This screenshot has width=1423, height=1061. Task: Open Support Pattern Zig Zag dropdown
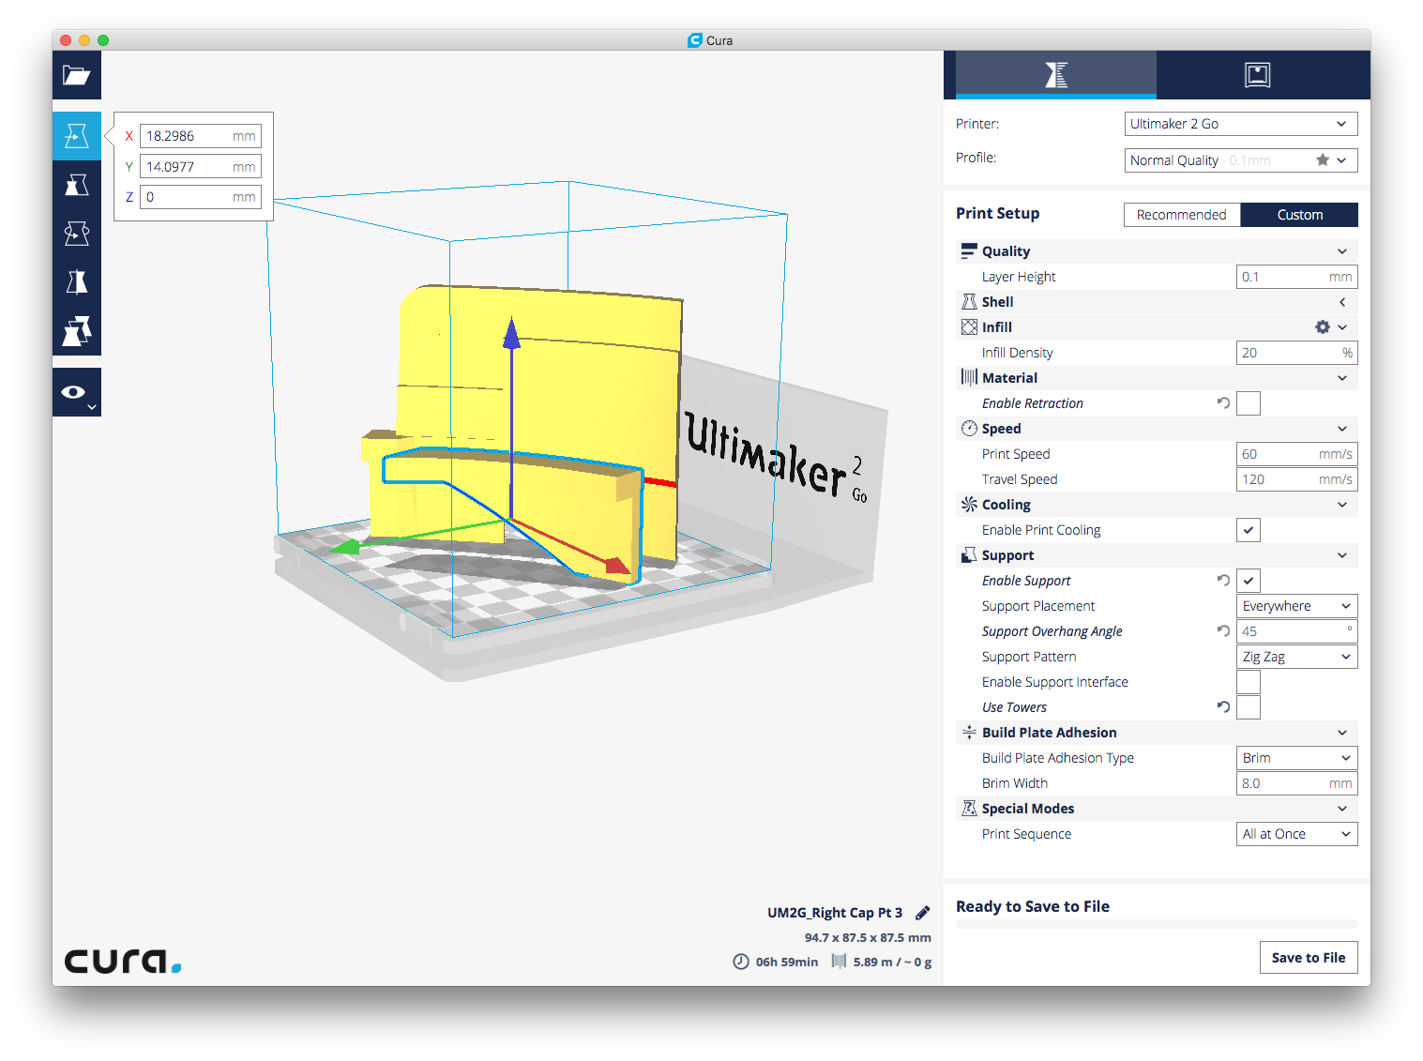tap(1296, 657)
